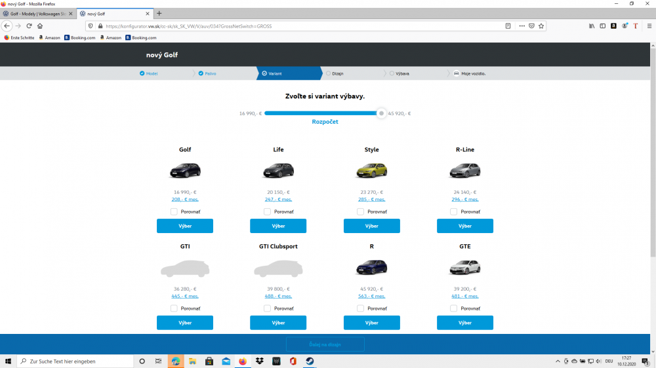Open Rozpočet budget link
The image size is (656, 368).
[325, 122]
